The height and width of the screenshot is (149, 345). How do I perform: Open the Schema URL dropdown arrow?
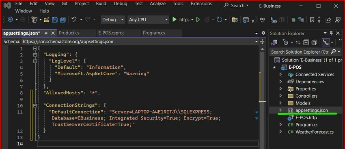click(257, 41)
